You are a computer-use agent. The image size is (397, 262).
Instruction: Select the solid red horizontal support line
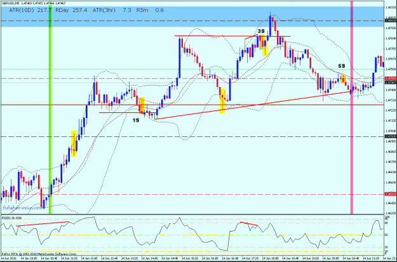pyautogui.click(x=192, y=105)
